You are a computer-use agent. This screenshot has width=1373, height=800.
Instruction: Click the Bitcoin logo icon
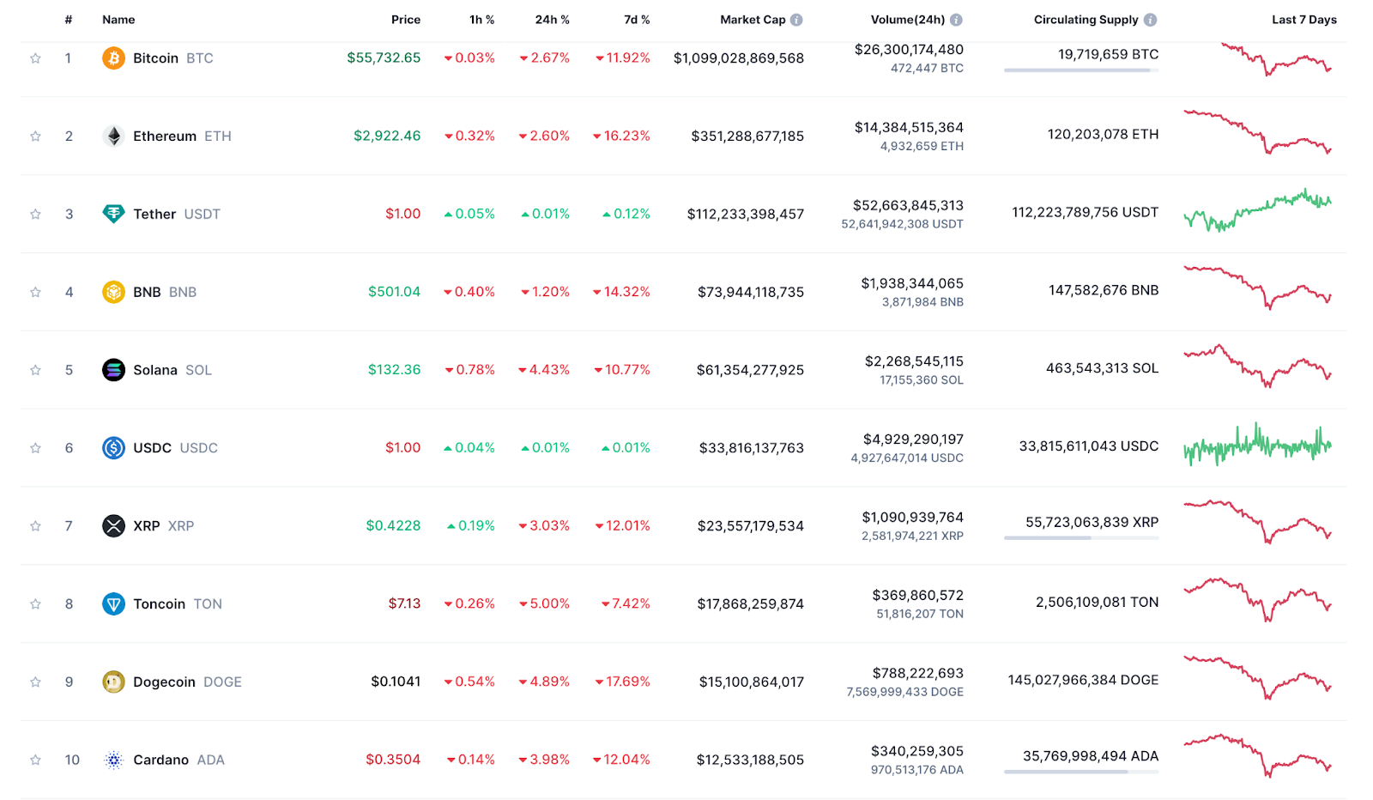[113, 58]
